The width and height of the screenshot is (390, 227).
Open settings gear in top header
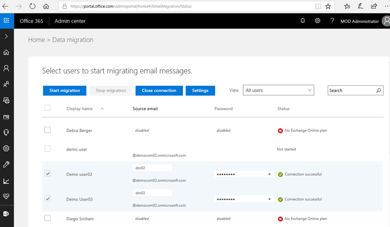point(318,21)
